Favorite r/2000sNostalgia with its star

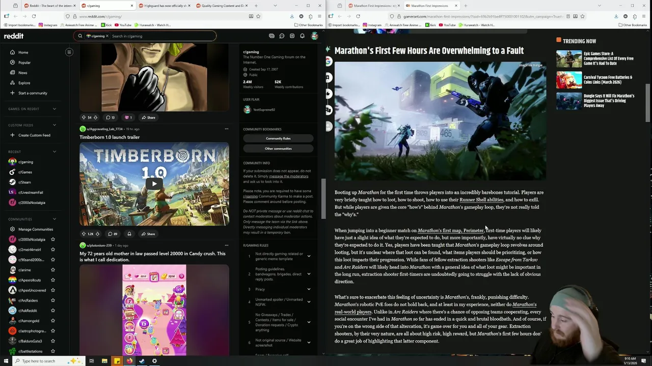click(53, 239)
